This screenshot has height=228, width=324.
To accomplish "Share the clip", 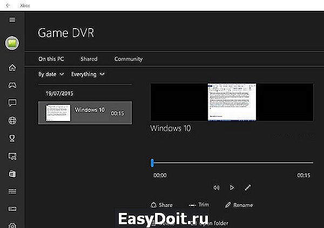I will [161, 205].
